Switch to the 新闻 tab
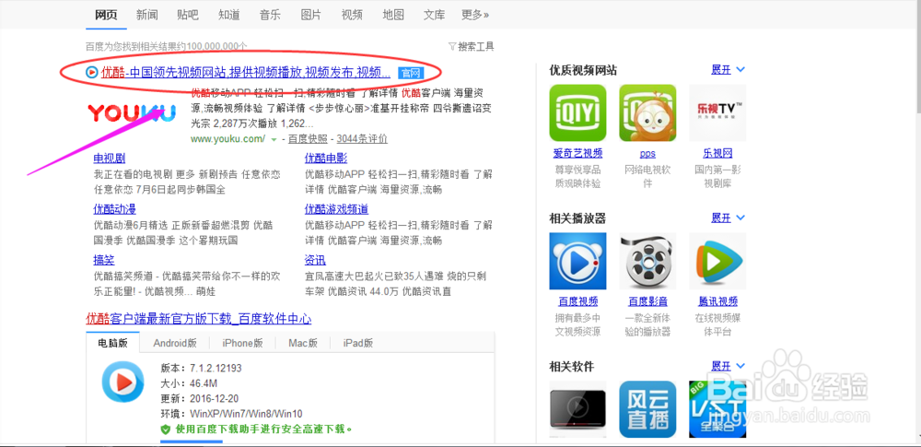 tap(146, 15)
